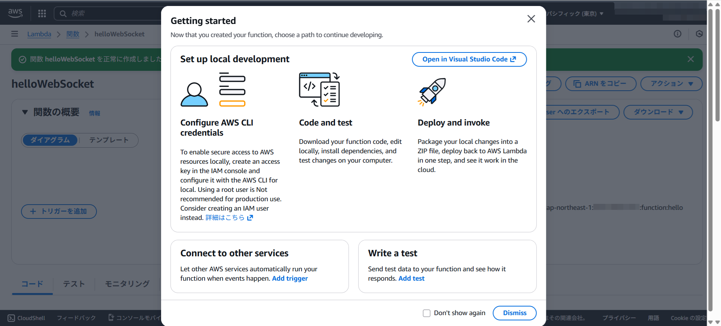
Task: Close the Getting started dialog
Action: [531, 19]
